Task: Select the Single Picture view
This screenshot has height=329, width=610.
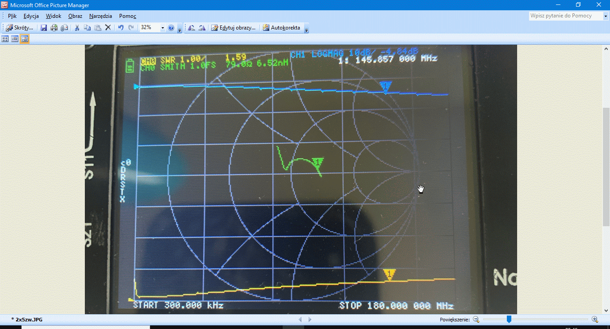Action: click(25, 39)
